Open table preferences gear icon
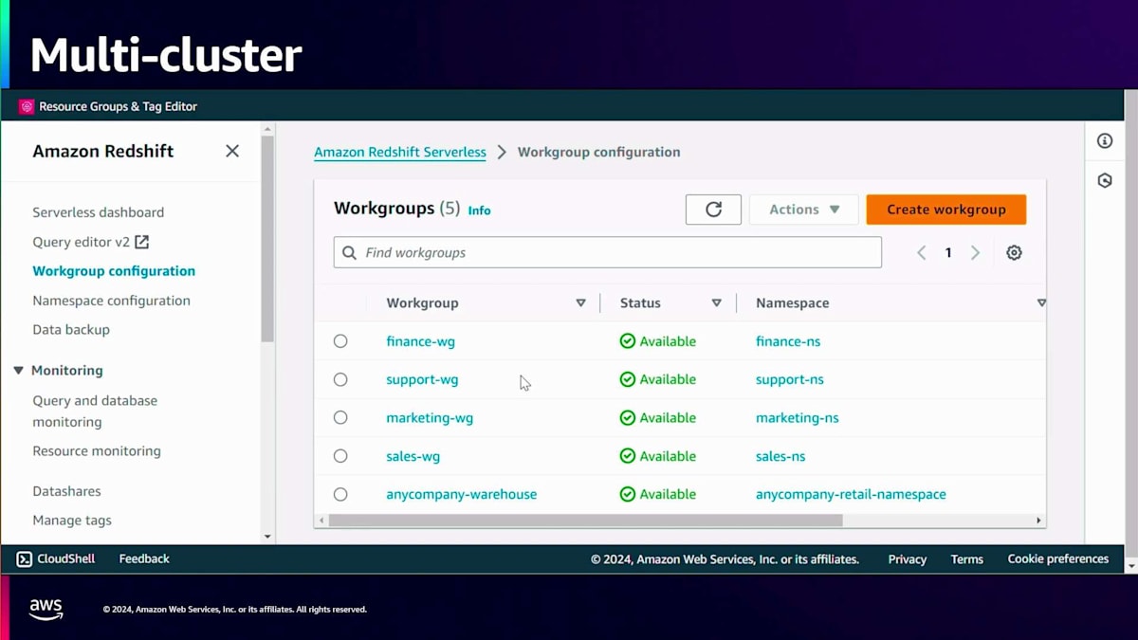 1014,253
